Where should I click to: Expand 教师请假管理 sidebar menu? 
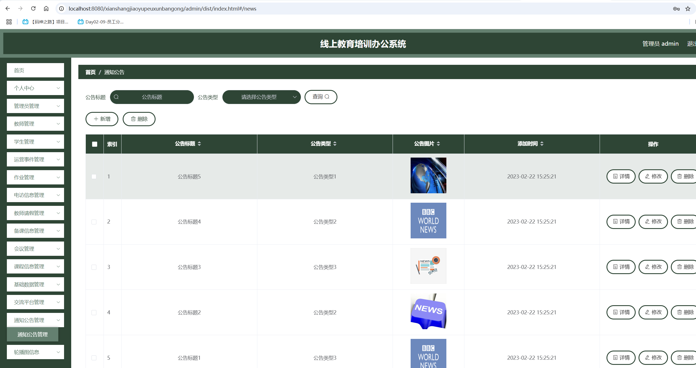tap(35, 213)
